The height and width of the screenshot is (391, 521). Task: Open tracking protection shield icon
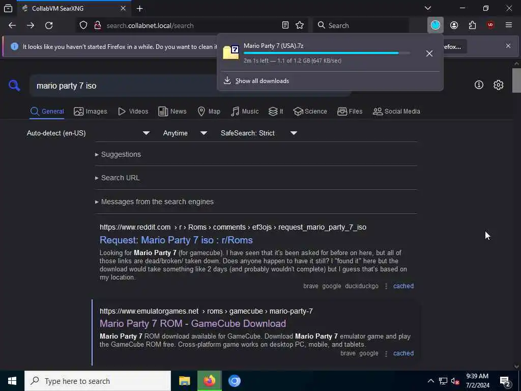point(83,25)
